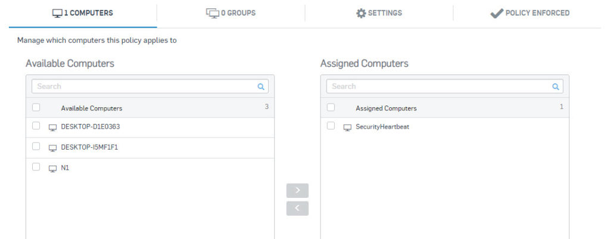Switch to the 0 Groups tab
This screenshot has height=239, width=610.
coord(231,14)
